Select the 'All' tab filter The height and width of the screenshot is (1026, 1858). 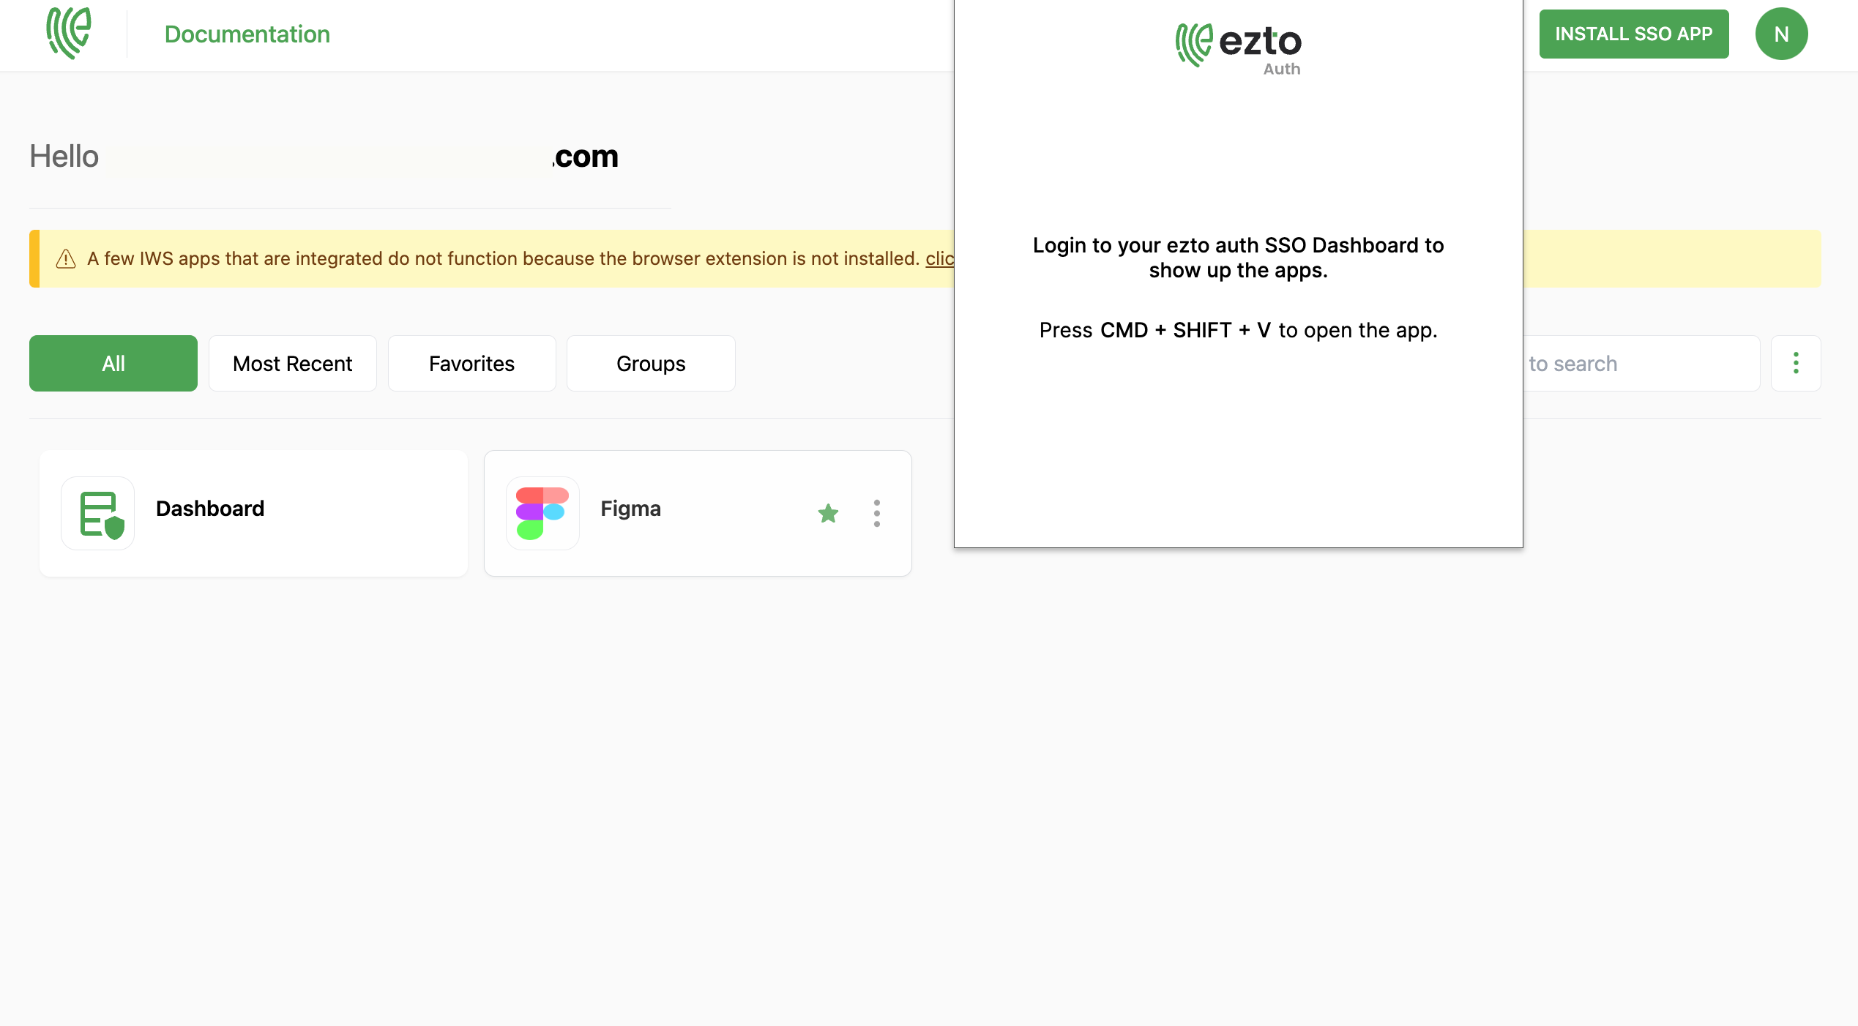[x=113, y=363]
